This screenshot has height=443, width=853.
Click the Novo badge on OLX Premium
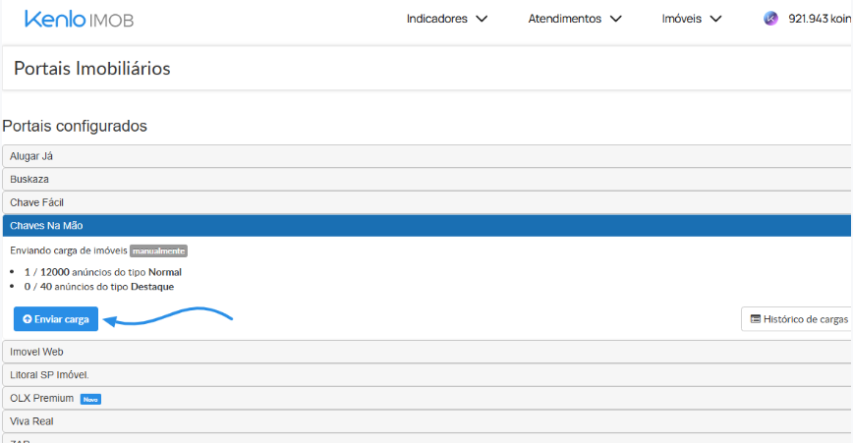click(90, 400)
